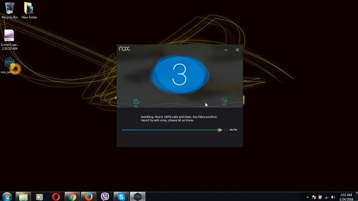Click the installation progress bar

click(x=175, y=130)
